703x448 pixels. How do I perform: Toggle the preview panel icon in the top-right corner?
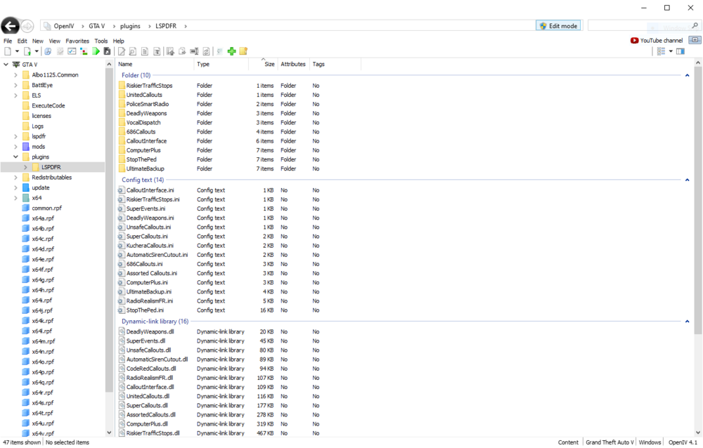(680, 51)
